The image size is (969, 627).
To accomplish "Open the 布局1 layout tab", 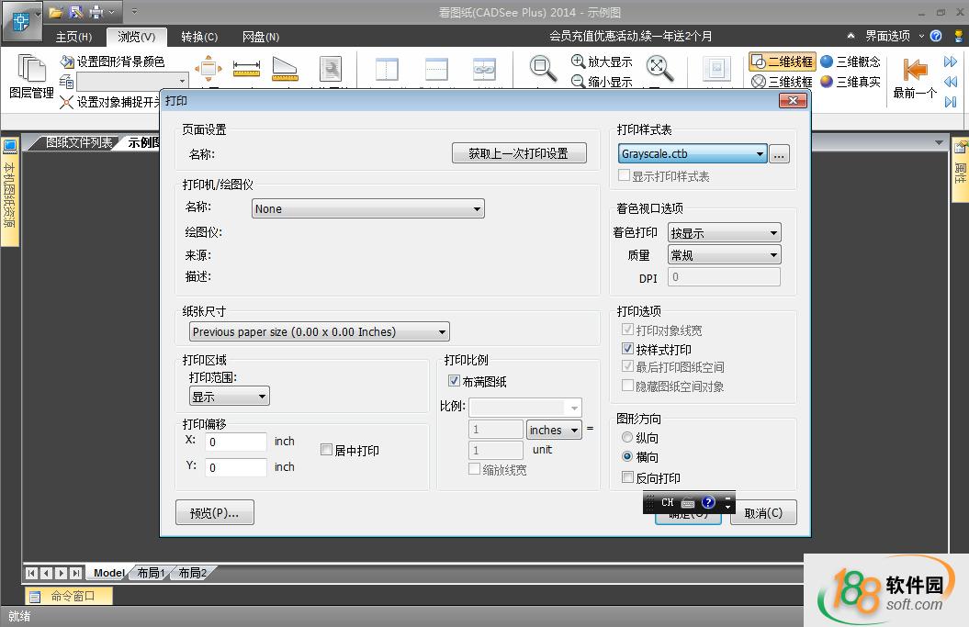I will [x=151, y=573].
